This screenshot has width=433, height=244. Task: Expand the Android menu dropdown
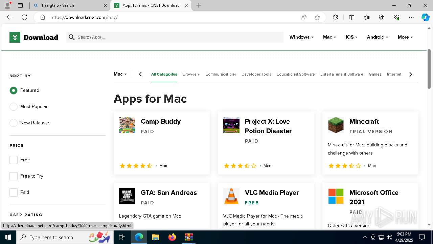(x=378, y=37)
